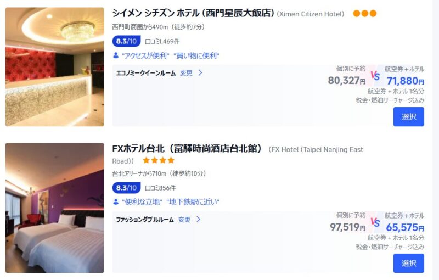This screenshot has width=439, height=280.
Task: Click the Ximen Citizen Hotel lobby photo
Action: click(54, 67)
